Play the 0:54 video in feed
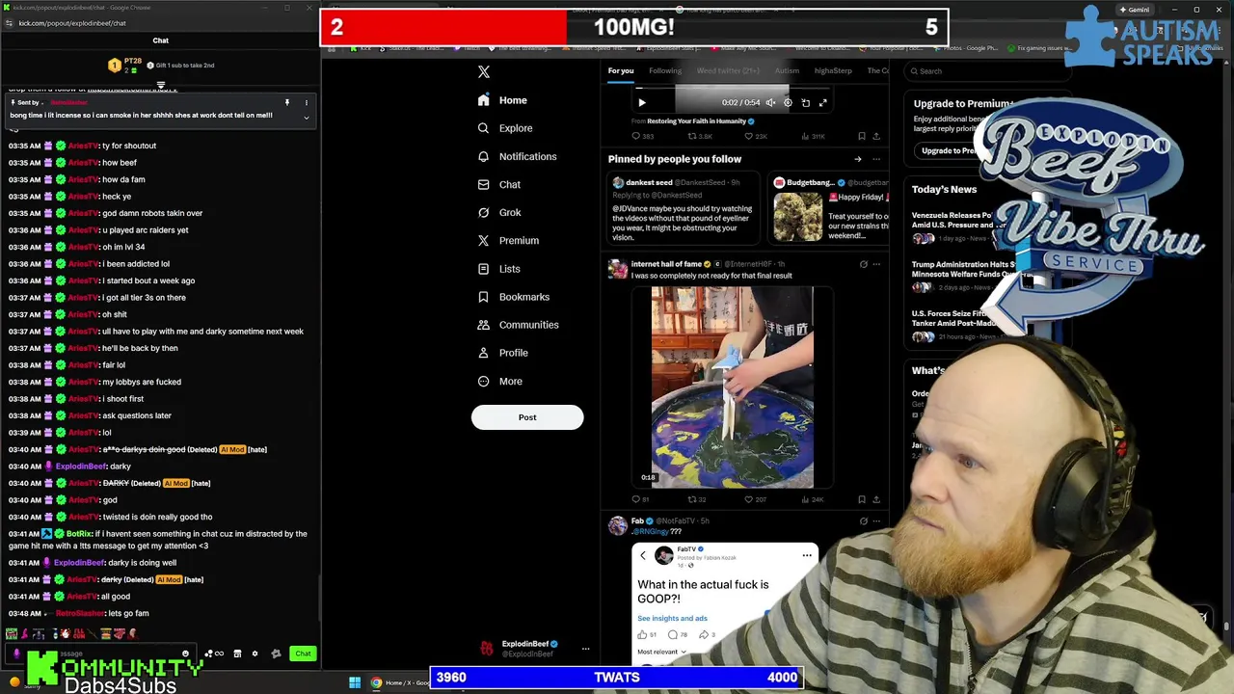The image size is (1234, 694). (642, 102)
